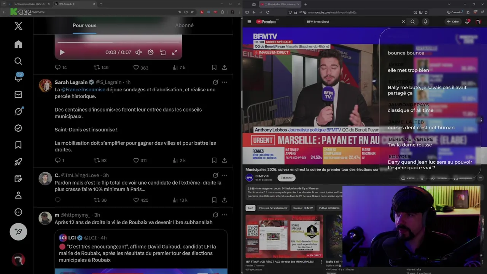Switch to the Abonné tab
Viewport: 487px width, 274px height.
(x=184, y=25)
